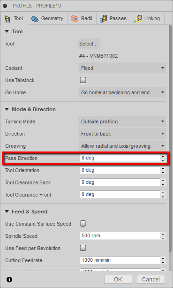Click the Linking tab icon

138,19
